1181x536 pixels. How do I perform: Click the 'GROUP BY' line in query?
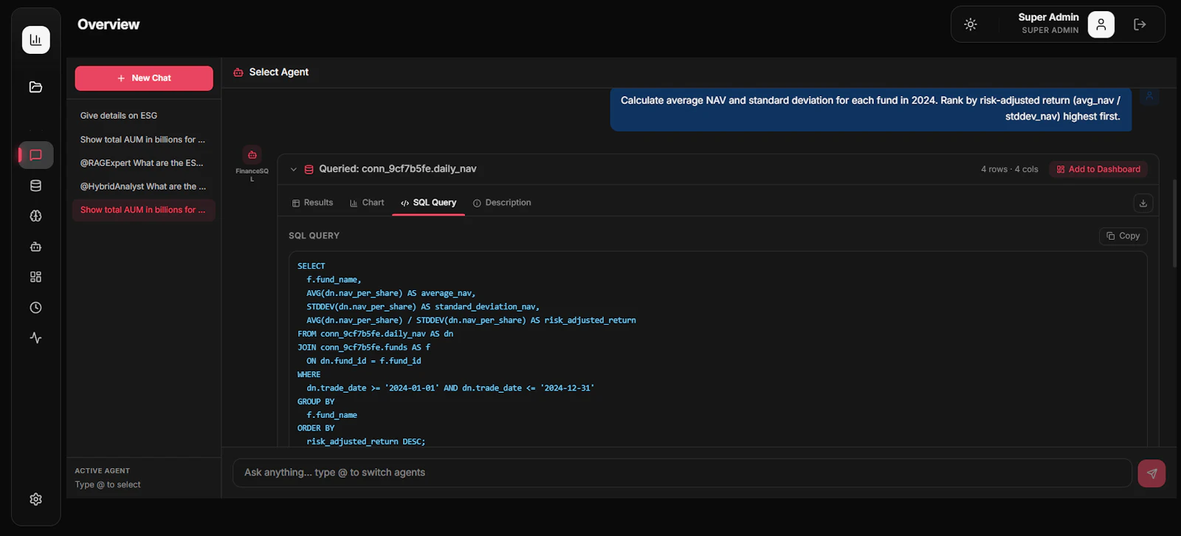tap(316, 402)
